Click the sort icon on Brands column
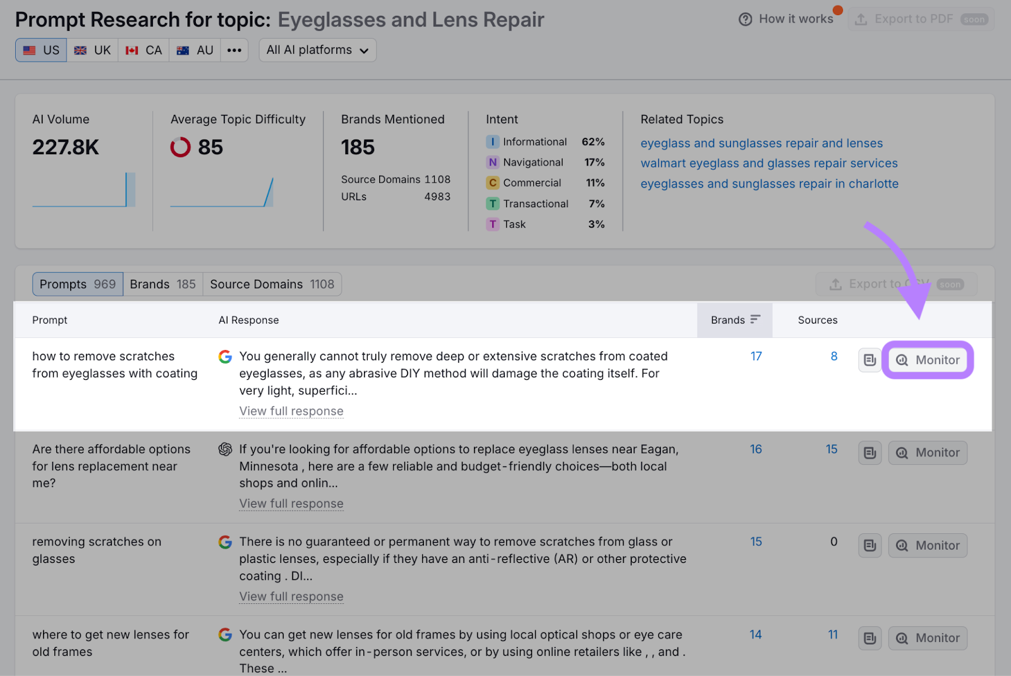1011x676 pixels. (x=756, y=320)
